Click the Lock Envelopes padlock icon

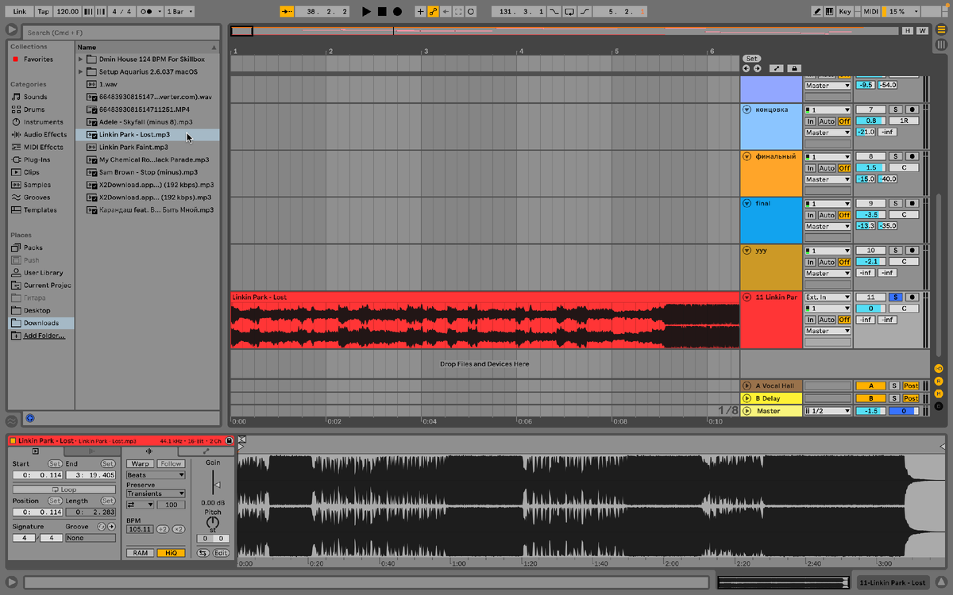pyautogui.click(x=793, y=68)
